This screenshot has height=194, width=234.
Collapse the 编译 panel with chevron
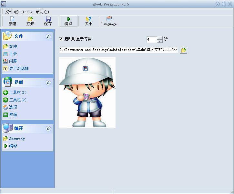[x=48, y=129]
